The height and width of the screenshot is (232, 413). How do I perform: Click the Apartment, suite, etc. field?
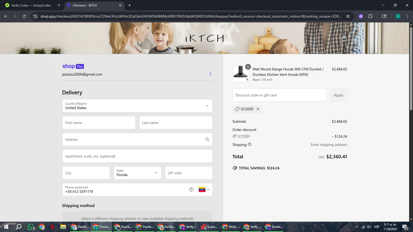tap(137, 156)
